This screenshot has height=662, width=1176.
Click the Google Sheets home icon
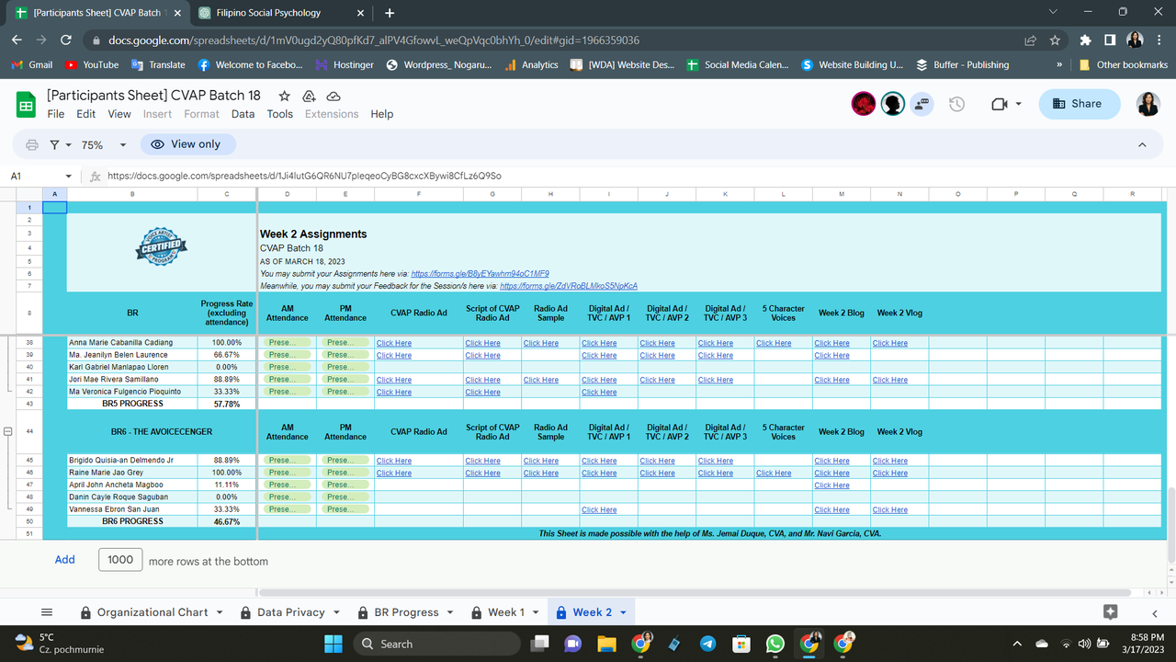(x=27, y=104)
